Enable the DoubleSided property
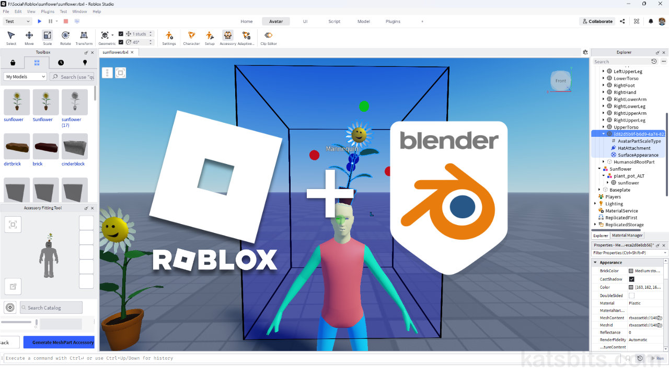Viewport: 669px width, 376px height. point(631,296)
